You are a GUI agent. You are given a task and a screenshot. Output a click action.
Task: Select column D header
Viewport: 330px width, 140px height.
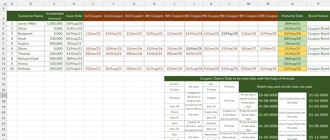tap(74, 4)
